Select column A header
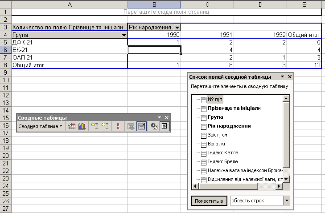The height and width of the screenshot is (213, 325). 70,4
